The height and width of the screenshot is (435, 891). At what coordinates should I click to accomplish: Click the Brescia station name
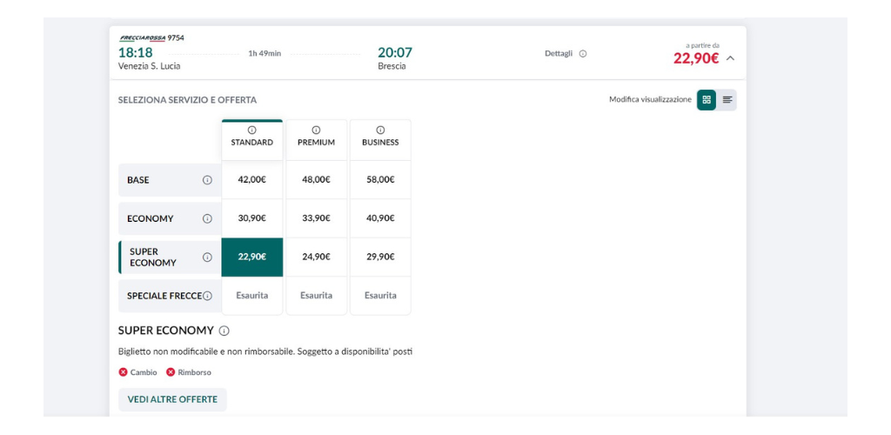pyautogui.click(x=392, y=66)
